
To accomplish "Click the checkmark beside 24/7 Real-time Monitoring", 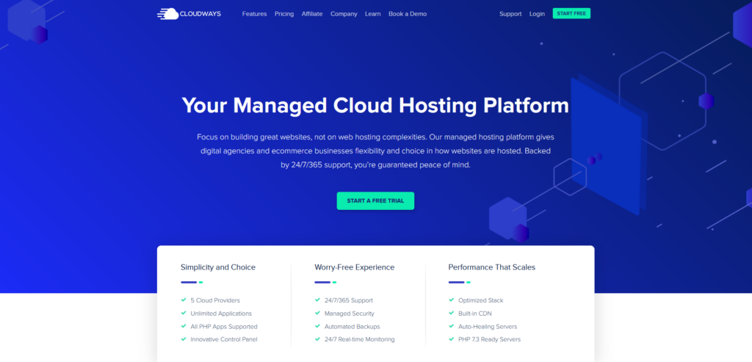I will (317, 339).
